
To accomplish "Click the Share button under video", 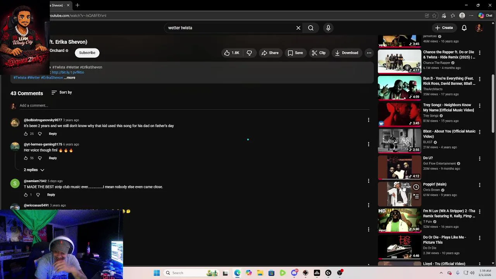I will pos(270,53).
